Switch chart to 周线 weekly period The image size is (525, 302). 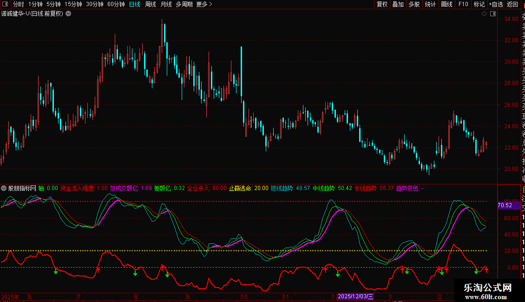(x=151, y=4)
